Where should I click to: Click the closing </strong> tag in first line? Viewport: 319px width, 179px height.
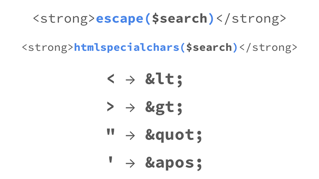[250, 19]
